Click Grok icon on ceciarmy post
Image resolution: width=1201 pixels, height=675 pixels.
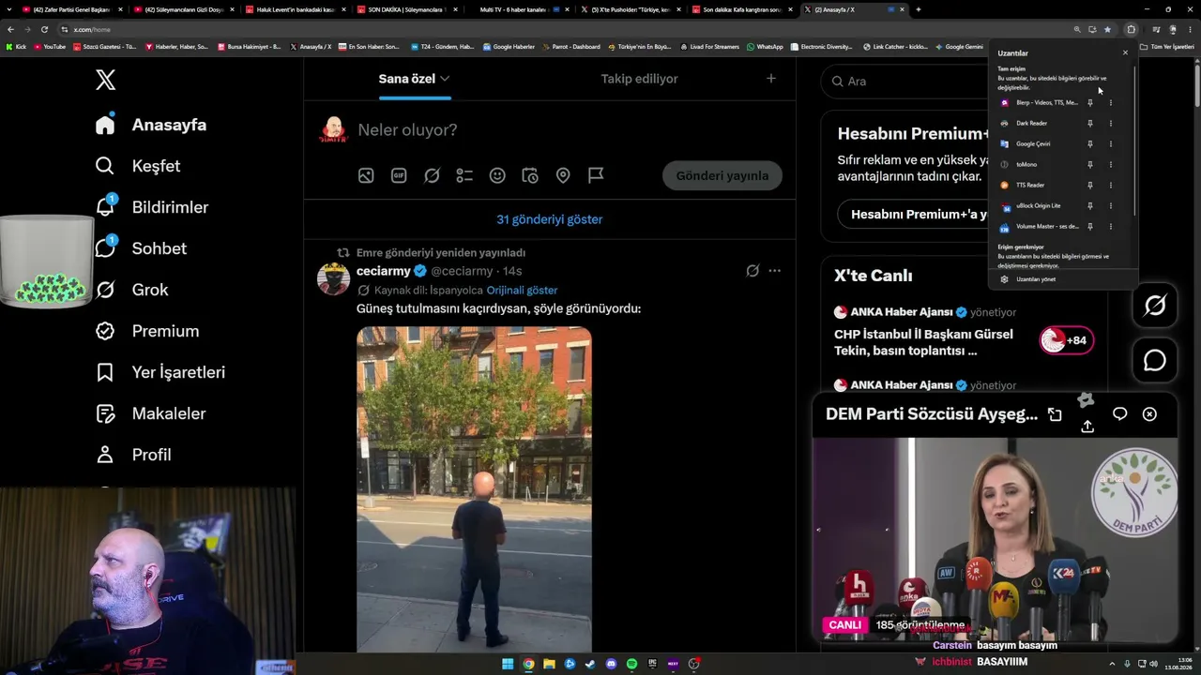[x=753, y=271]
